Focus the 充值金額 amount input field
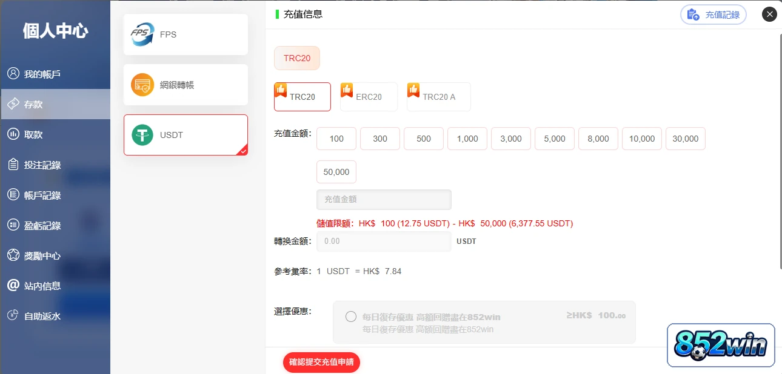The height and width of the screenshot is (374, 782). pyautogui.click(x=384, y=199)
